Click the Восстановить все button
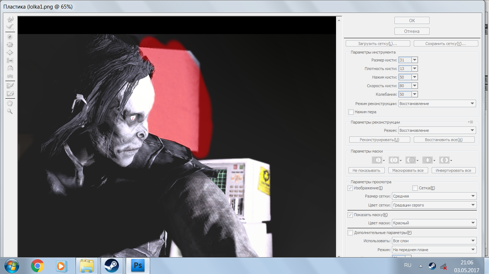 (444, 140)
